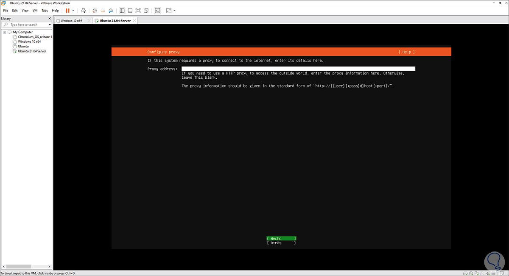The height and width of the screenshot is (276, 509).
Task: Click the message log status icon
Action: [502, 273]
